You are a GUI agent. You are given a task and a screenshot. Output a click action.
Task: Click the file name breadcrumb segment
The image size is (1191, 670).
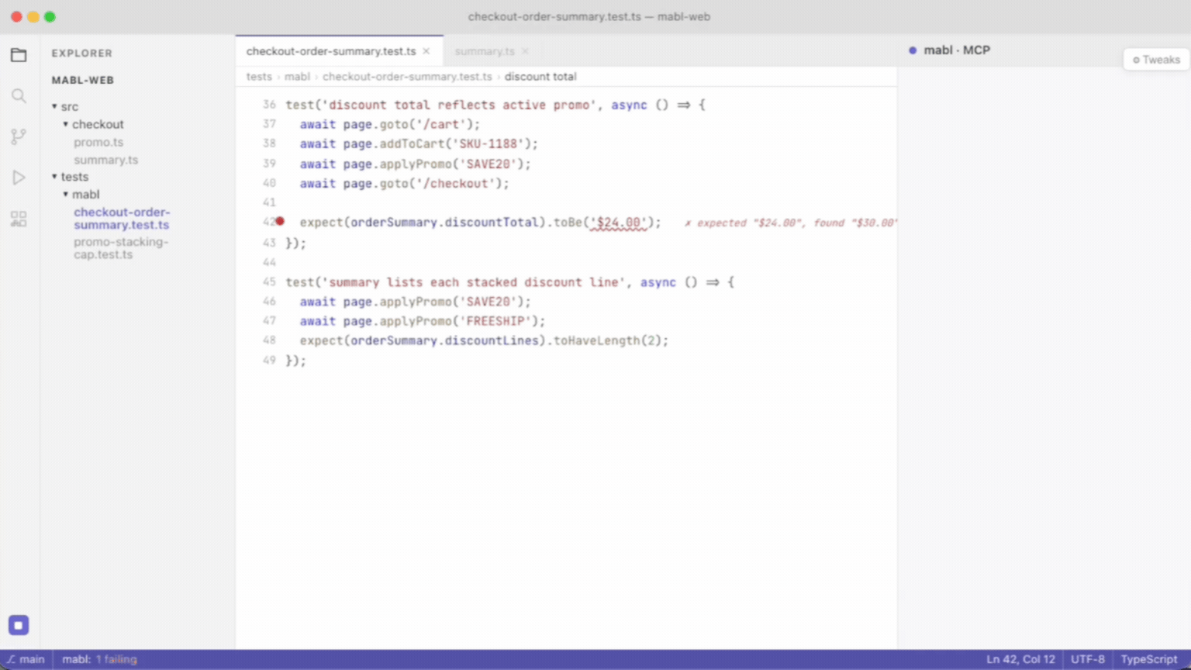tap(407, 77)
